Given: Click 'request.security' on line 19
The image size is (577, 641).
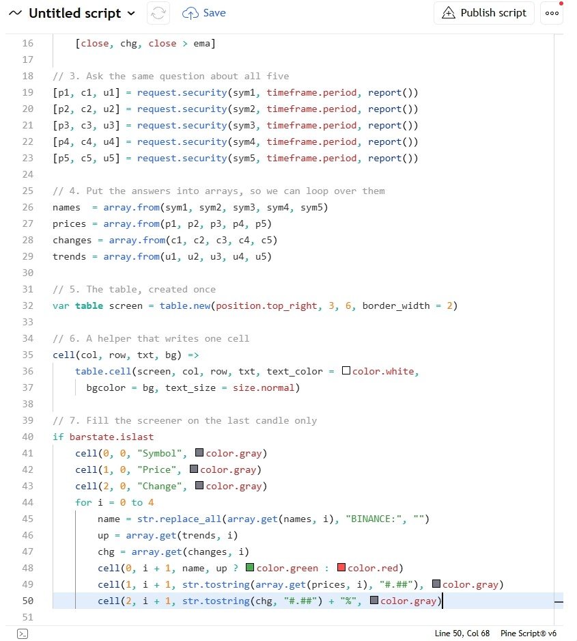Looking at the screenshot, I should coord(182,93).
